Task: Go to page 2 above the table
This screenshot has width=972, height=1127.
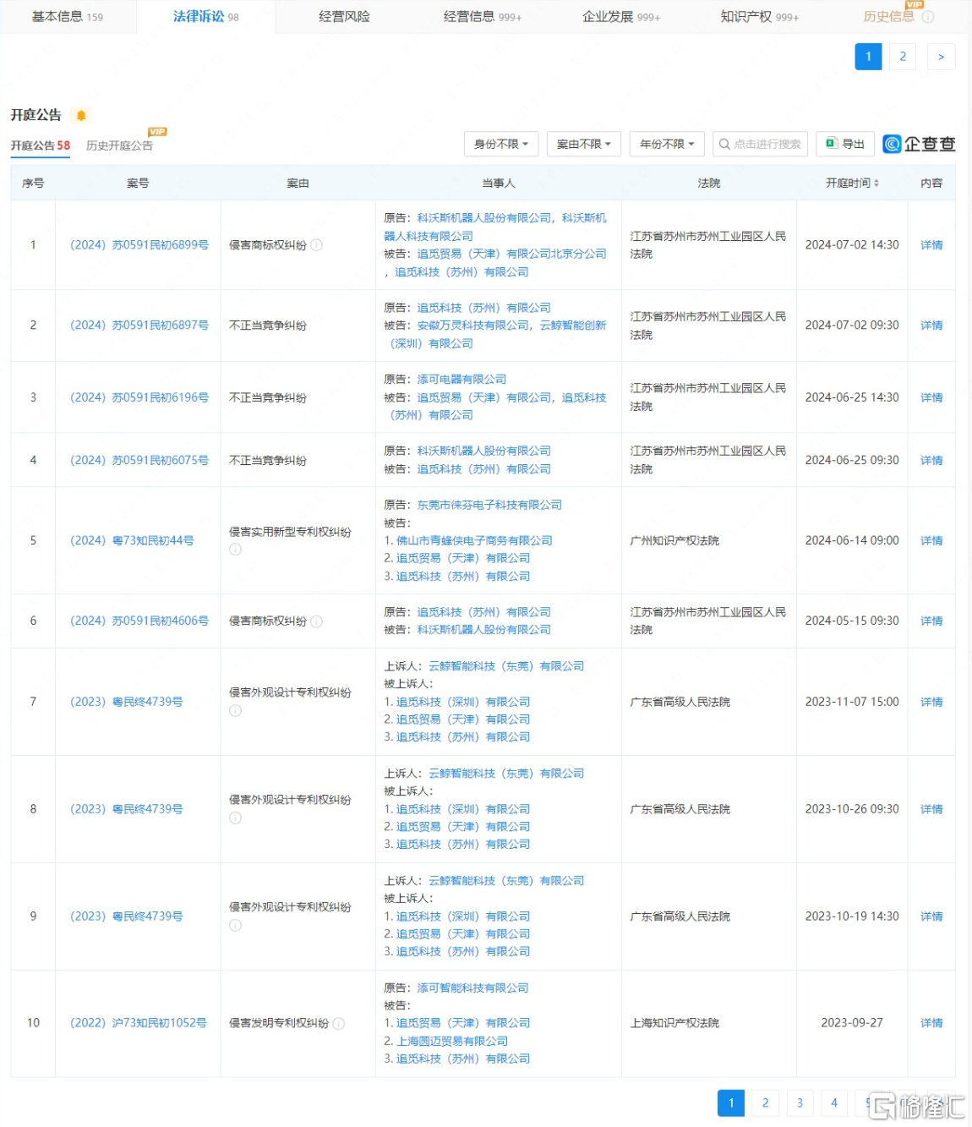Action: [x=903, y=57]
